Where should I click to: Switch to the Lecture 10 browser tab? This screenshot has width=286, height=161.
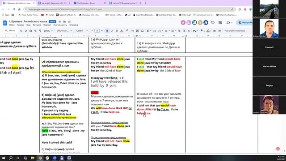coord(125,3)
